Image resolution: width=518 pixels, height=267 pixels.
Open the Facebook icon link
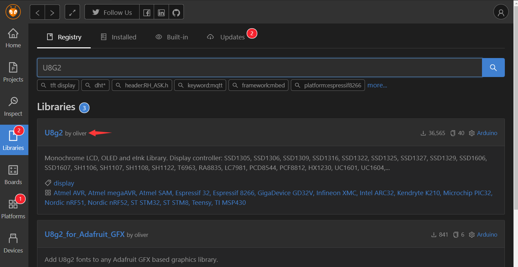[x=147, y=12]
